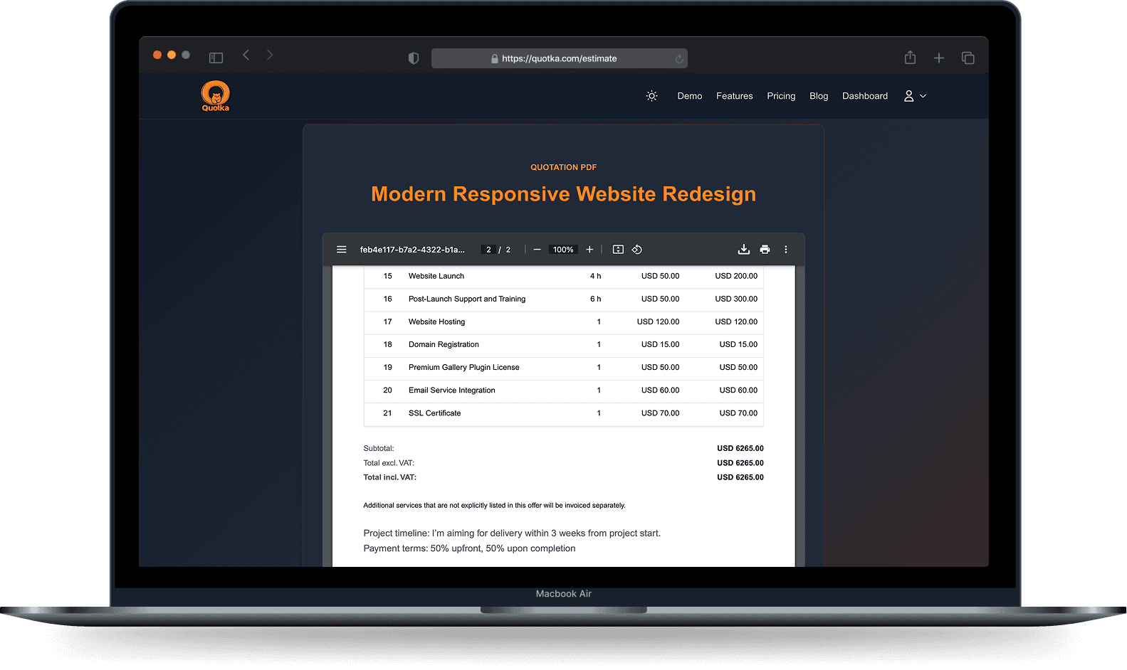Click the 100% zoom level field
The height and width of the screenshot is (670, 1127).
(x=563, y=250)
